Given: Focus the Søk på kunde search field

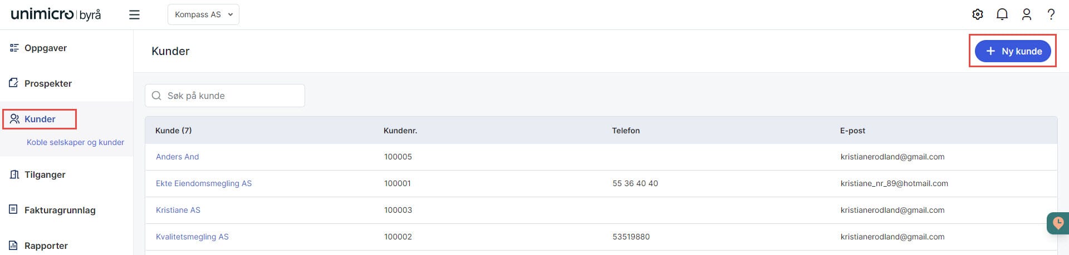Looking at the screenshot, I should (x=234, y=96).
